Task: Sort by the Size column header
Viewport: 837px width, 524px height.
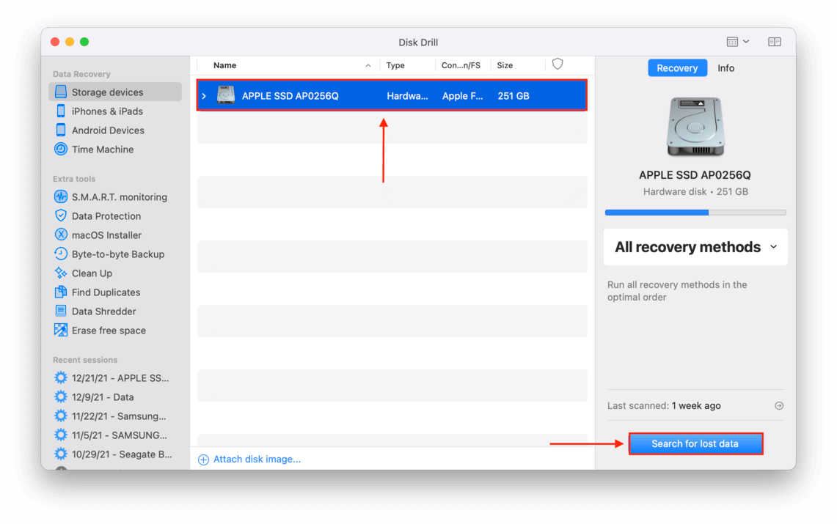Action: (505, 65)
